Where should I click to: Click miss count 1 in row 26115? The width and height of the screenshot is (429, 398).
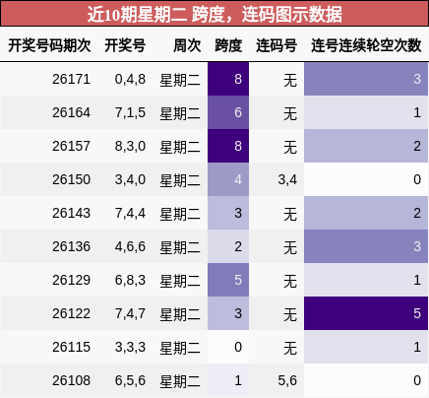pos(366,347)
